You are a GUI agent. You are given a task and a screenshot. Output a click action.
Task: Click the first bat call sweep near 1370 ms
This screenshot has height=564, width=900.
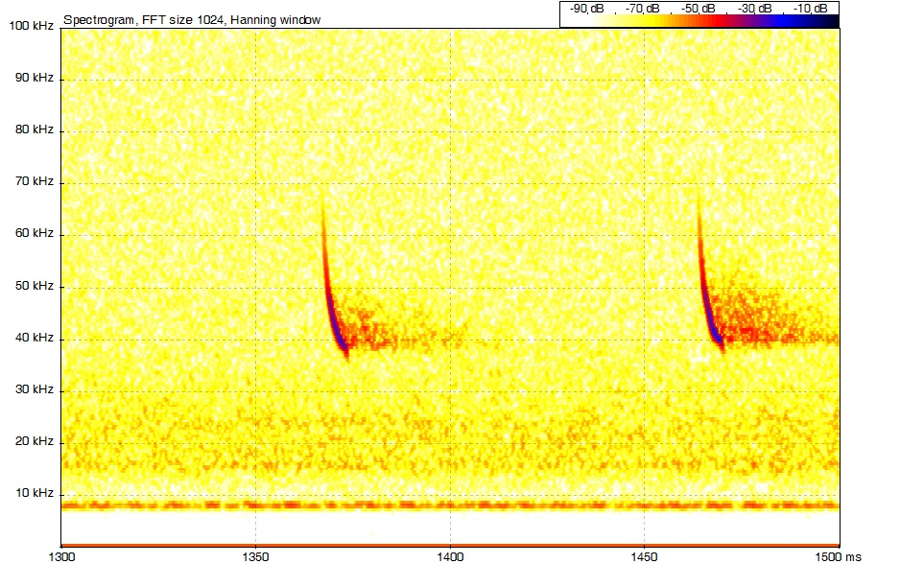coord(334,278)
